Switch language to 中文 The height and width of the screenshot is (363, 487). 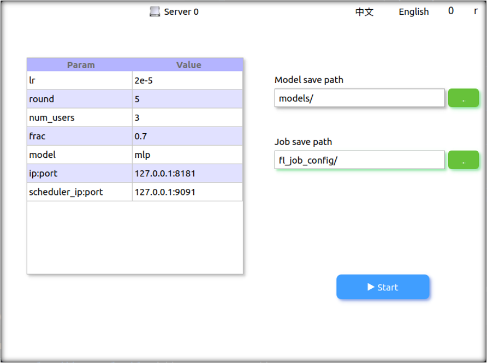coord(364,12)
